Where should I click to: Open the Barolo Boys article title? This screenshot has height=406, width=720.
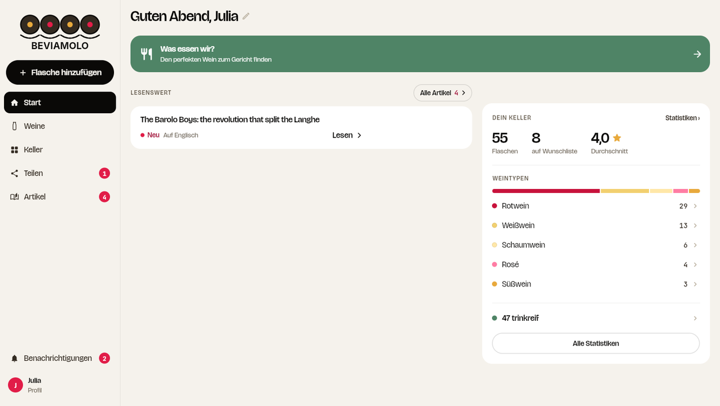(230, 120)
